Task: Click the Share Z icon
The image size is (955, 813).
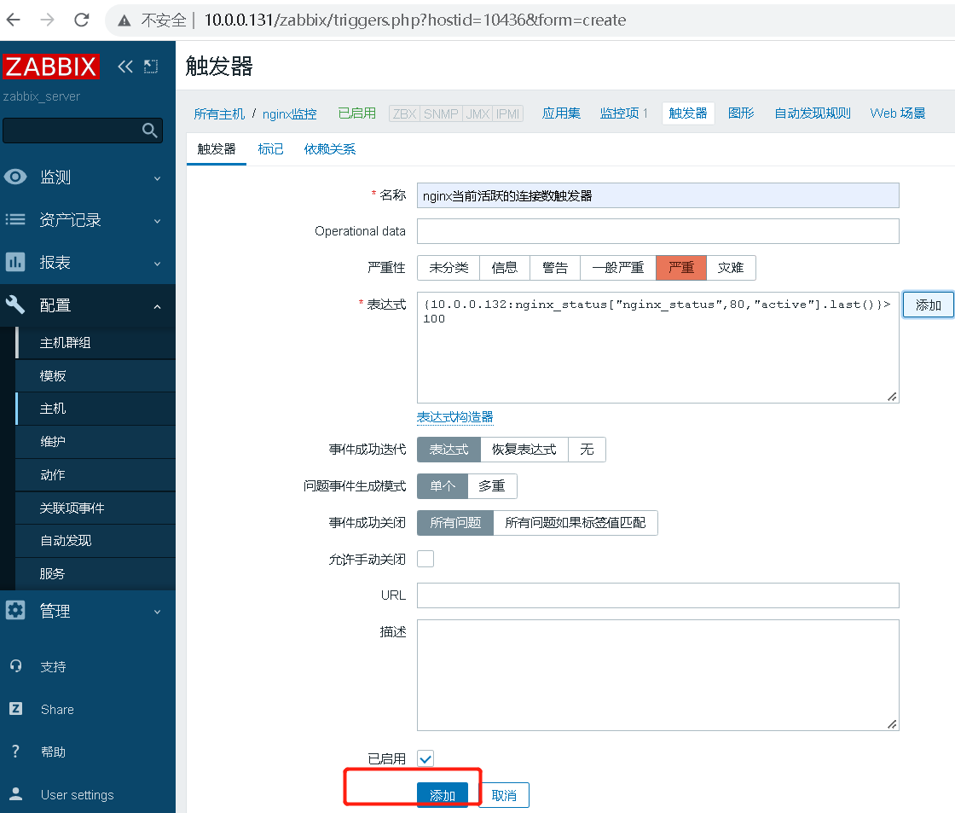Action: (x=16, y=709)
